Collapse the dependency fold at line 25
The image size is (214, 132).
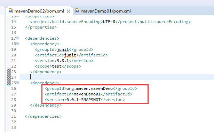[18, 83]
